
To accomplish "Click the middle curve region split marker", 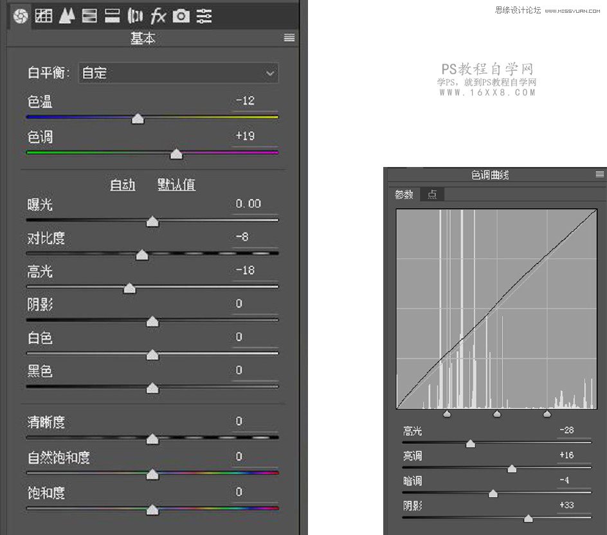I will pos(496,414).
